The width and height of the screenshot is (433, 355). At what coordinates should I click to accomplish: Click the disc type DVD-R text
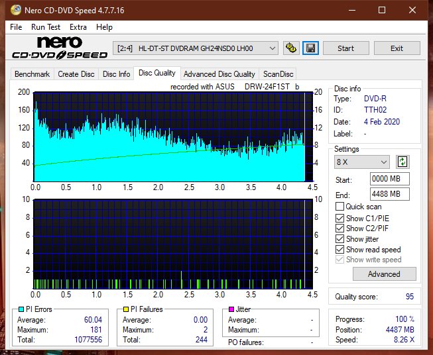point(375,99)
